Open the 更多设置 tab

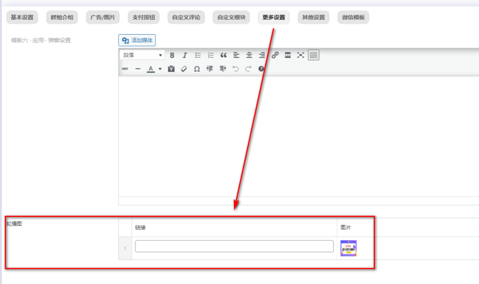tap(274, 18)
